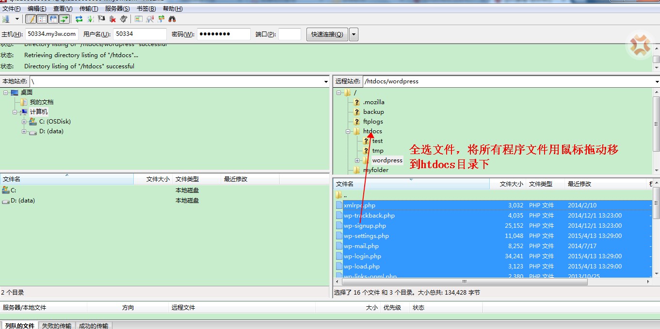Select wp-login.php in remote file list

coord(362,256)
